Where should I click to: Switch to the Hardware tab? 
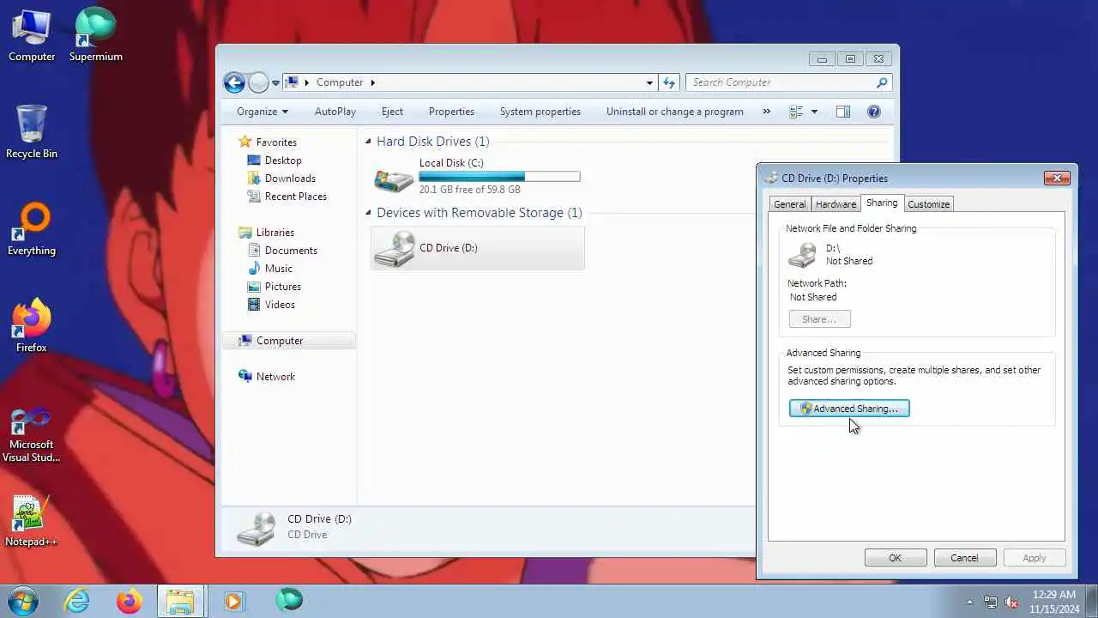836,204
